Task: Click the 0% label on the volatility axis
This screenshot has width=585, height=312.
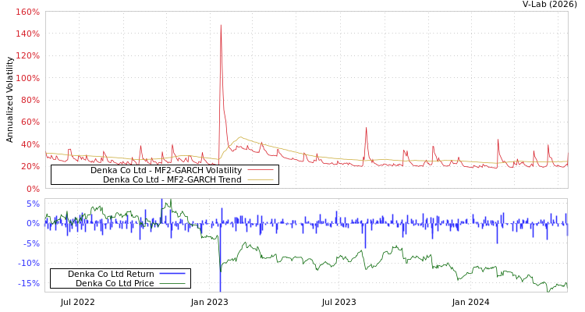Action: (x=32, y=188)
